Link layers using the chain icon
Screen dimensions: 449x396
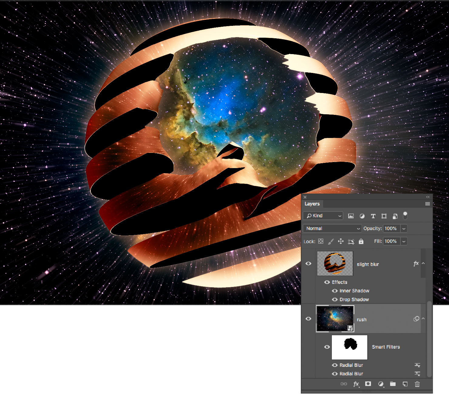(344, 384)
